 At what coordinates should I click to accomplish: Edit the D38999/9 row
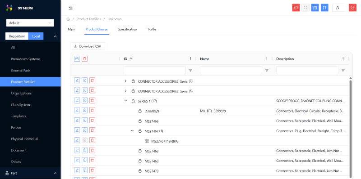(77, 110)
